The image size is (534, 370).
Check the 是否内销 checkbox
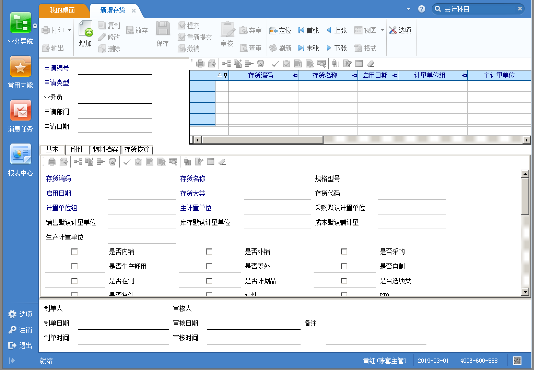coord(74,252)
